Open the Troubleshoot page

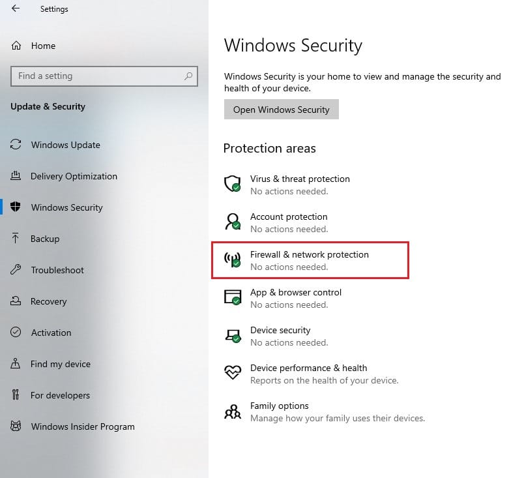104,270
